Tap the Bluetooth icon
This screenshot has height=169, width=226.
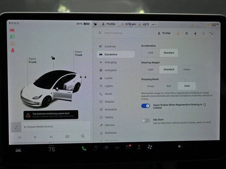204,33
